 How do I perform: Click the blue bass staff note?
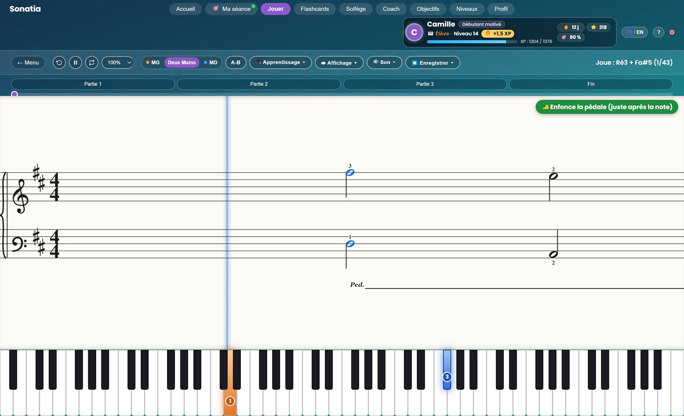point(350,244)
